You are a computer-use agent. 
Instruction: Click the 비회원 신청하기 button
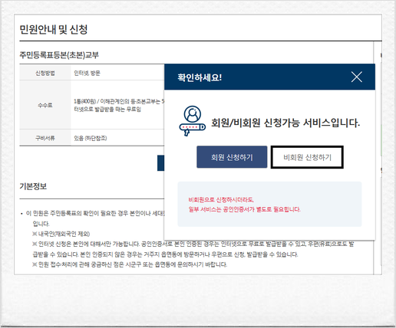[x=307, y=157]
